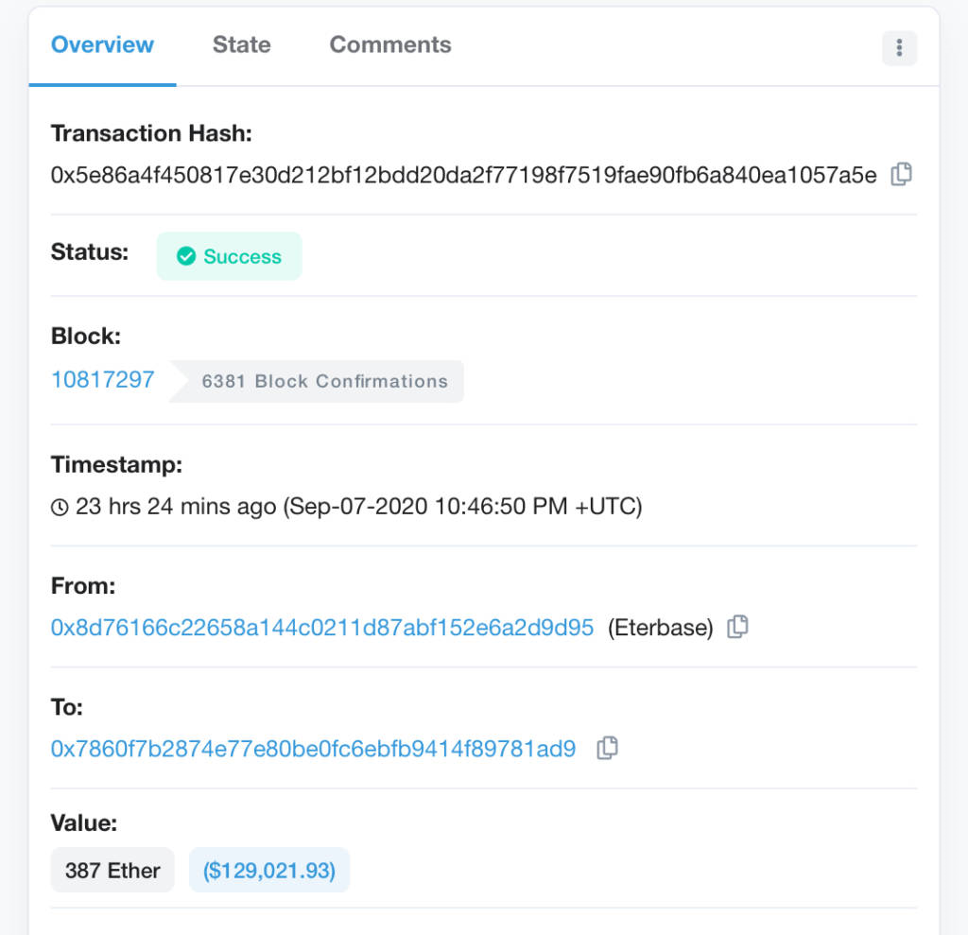Click the clock icon beside timestamp
968x935 pixels.
click(60, 507)
